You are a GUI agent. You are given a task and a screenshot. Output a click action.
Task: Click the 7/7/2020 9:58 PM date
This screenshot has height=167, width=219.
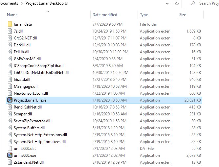[107, 24]
